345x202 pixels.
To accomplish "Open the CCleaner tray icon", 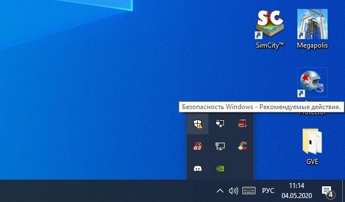I will point(243,146).
